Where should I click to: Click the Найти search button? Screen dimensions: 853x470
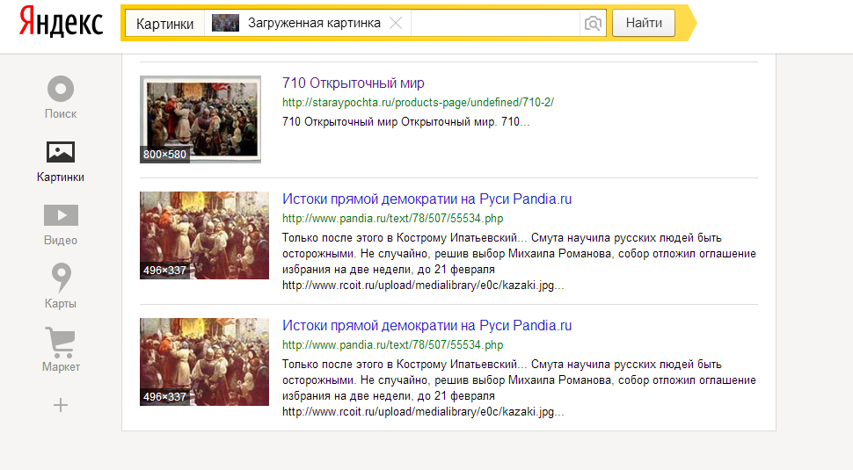pos(644,23)
